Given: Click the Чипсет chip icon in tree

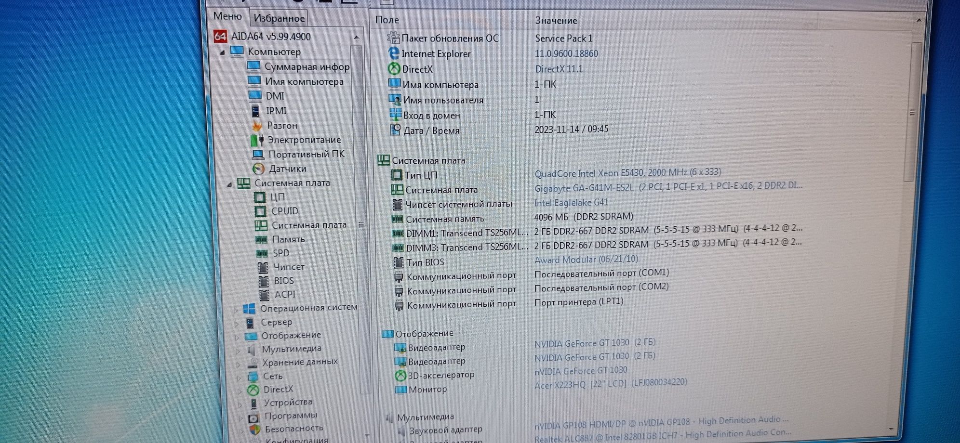Looking at the screenshot, I should pyautogui.click(x=263, y=267).
